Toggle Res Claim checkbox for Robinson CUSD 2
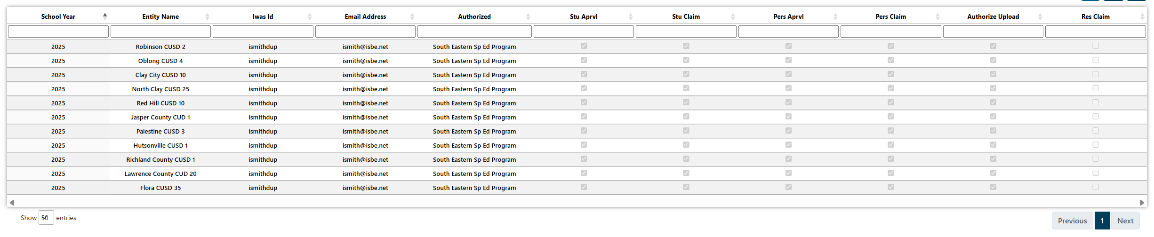The height and width of the screenshot is (237, 1154). click(1096, 46)
